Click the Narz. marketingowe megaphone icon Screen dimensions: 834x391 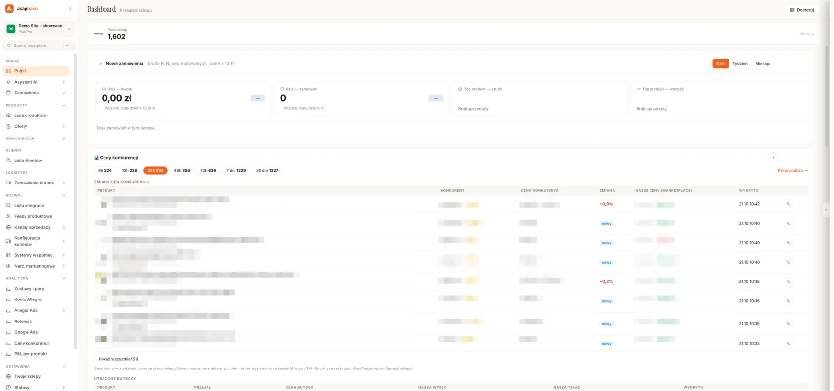(8, 266)
